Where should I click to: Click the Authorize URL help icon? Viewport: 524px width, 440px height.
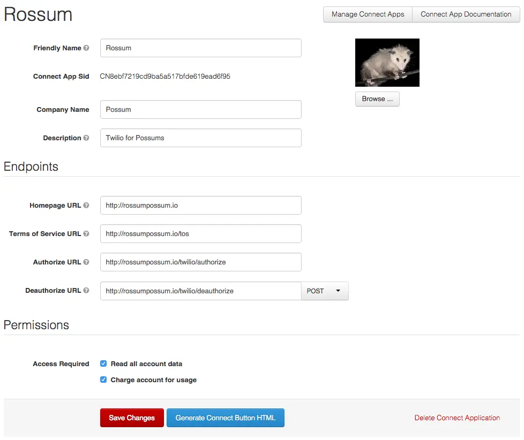click(x=86, y=262)
